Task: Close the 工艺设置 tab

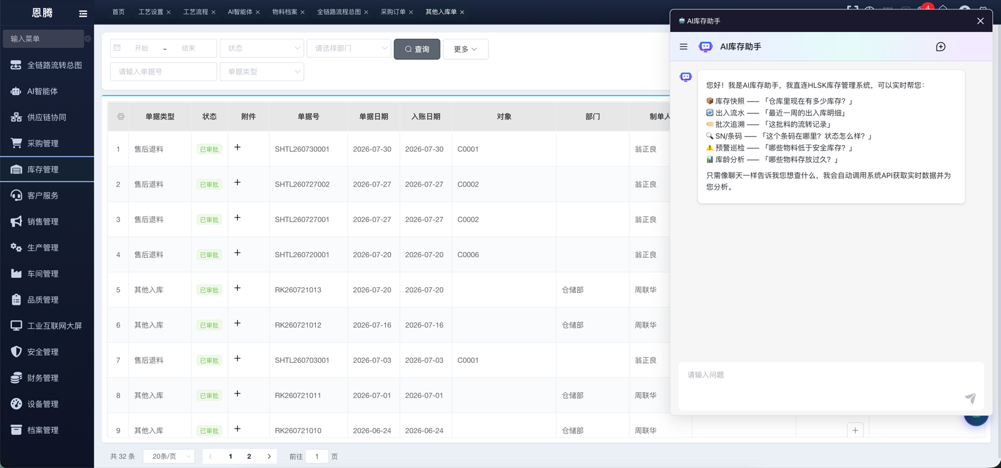Action: tap(168, 13)
